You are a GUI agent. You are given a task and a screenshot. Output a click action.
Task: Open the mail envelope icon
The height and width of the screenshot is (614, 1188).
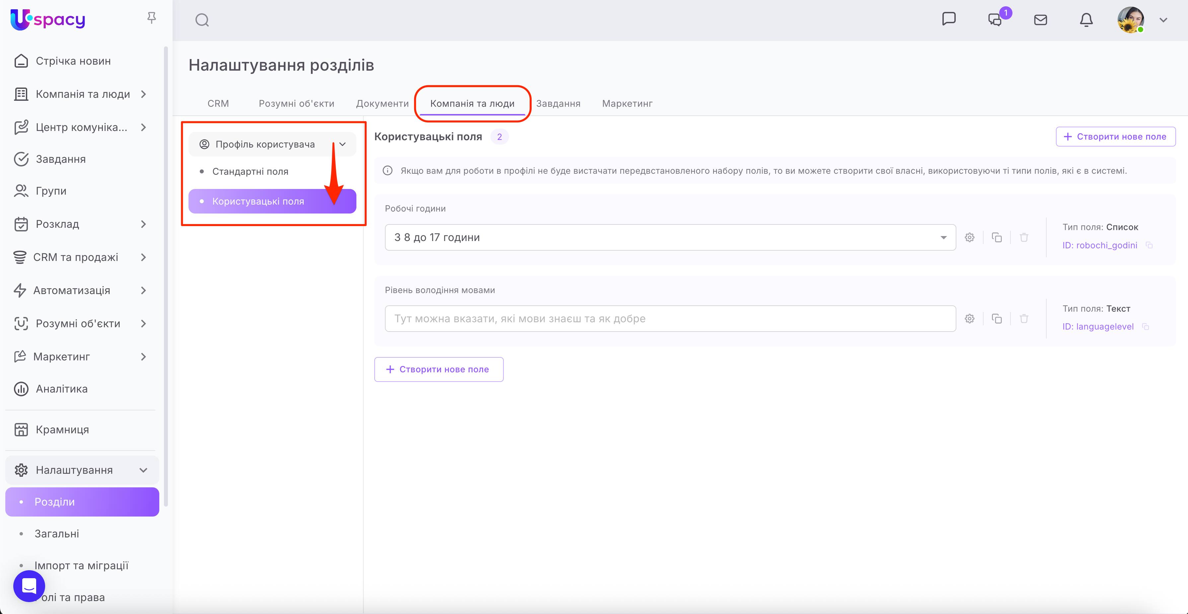(1040, 20)
